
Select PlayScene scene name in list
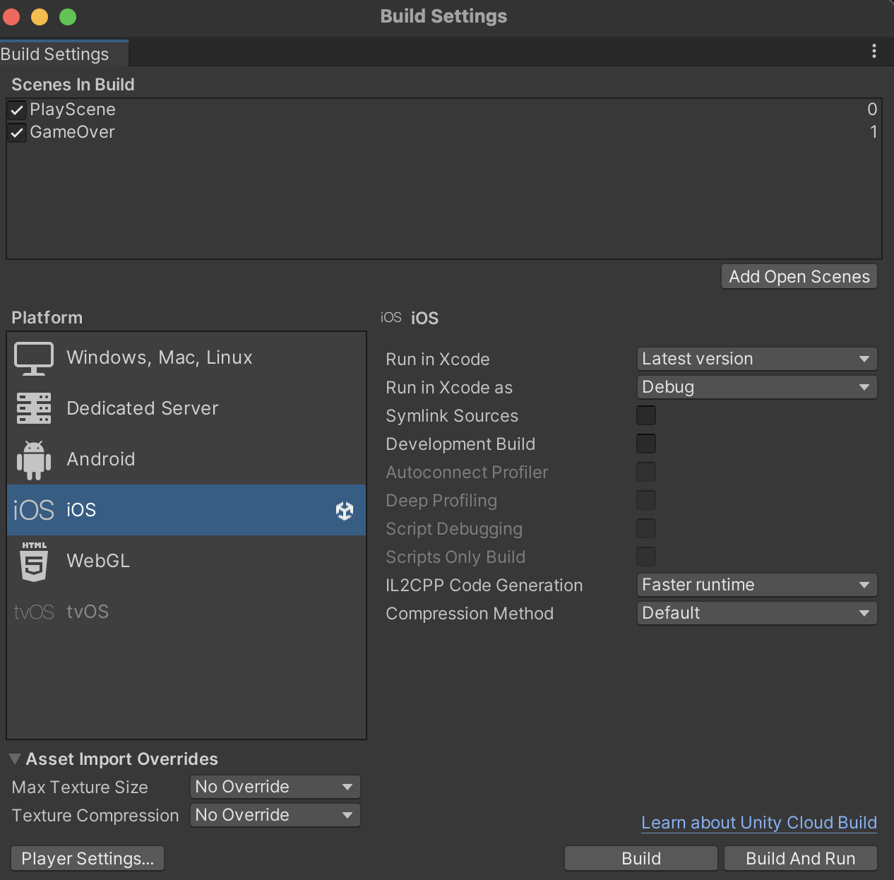73,109
